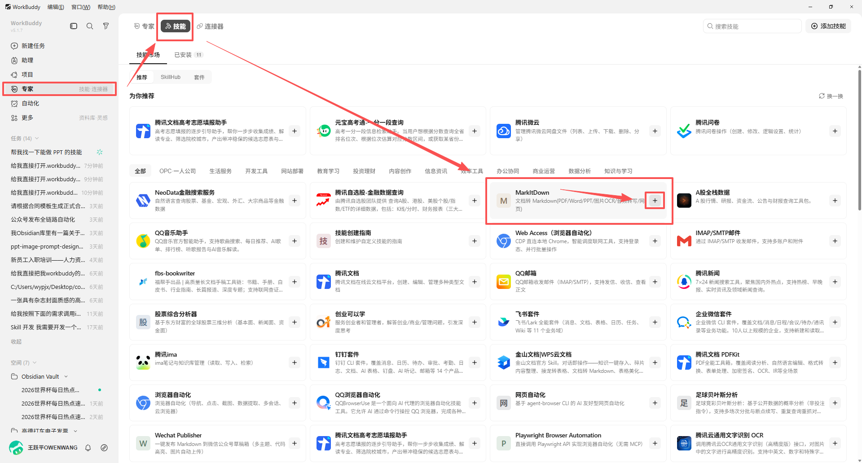Image resolution: width=862 pixels, height=463 pixels.
Task: Install IMAP/SMTP邮件 with plus icon
Action: click(x=835, y=241)
